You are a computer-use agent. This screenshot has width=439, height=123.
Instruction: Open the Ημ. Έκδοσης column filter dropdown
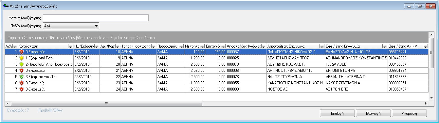tap(97, 46)
